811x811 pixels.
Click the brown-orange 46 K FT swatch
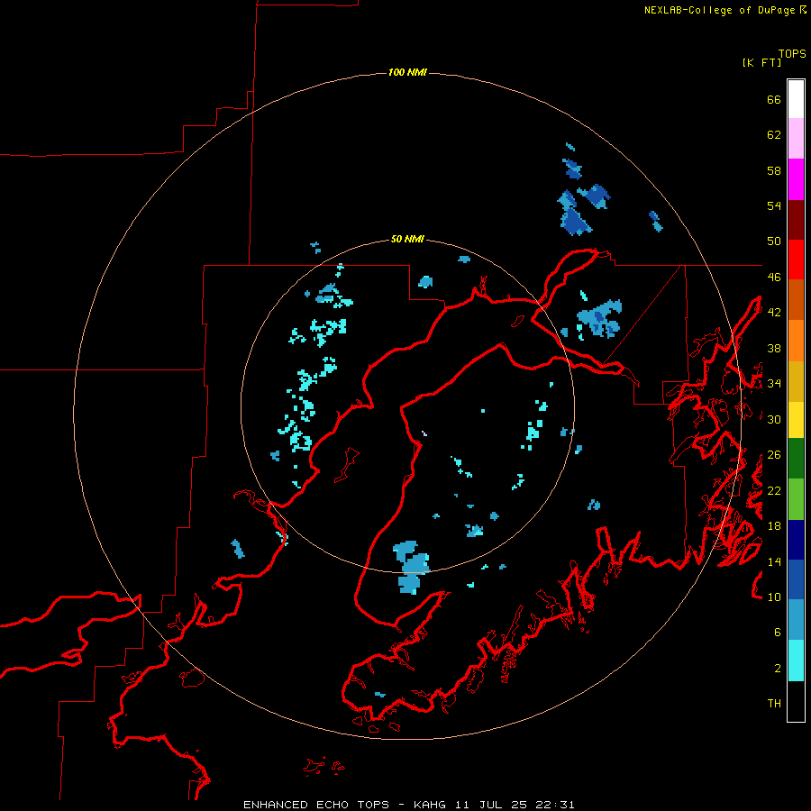(796, 299)
